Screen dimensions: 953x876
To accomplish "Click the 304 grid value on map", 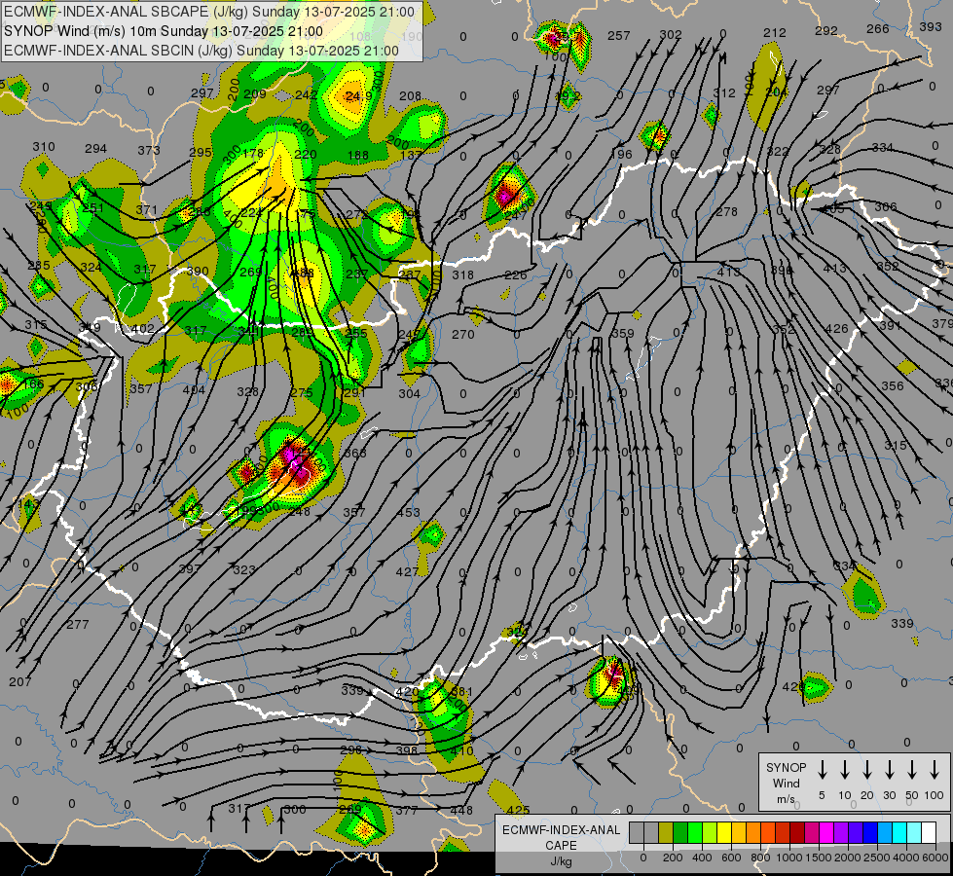I will 409,393.
